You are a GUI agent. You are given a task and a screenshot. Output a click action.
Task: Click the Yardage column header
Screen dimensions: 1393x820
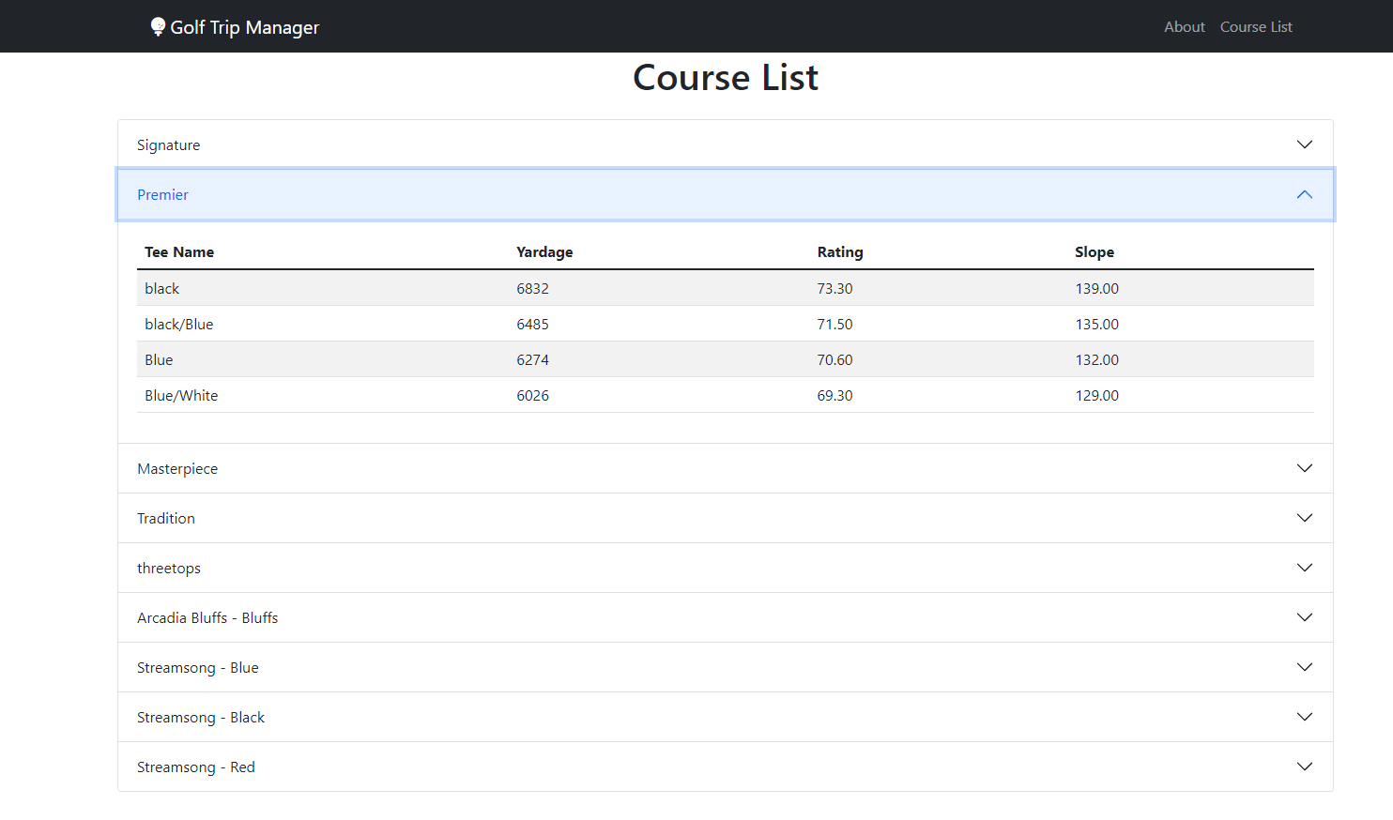[x=544, y=251]
